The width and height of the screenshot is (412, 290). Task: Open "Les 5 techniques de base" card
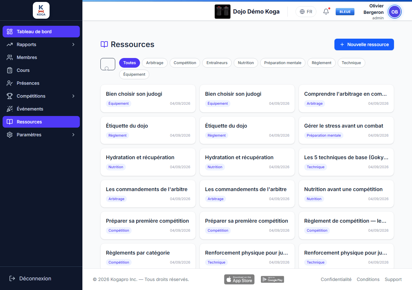(x=346, y=162)
